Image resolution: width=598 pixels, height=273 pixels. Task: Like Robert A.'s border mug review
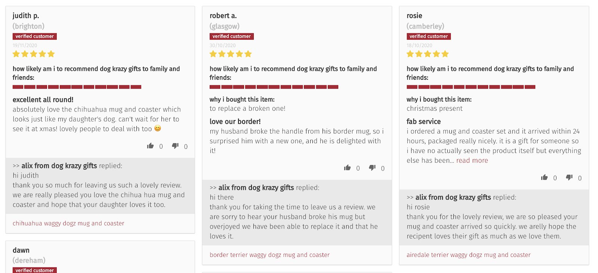pos(347,168)
